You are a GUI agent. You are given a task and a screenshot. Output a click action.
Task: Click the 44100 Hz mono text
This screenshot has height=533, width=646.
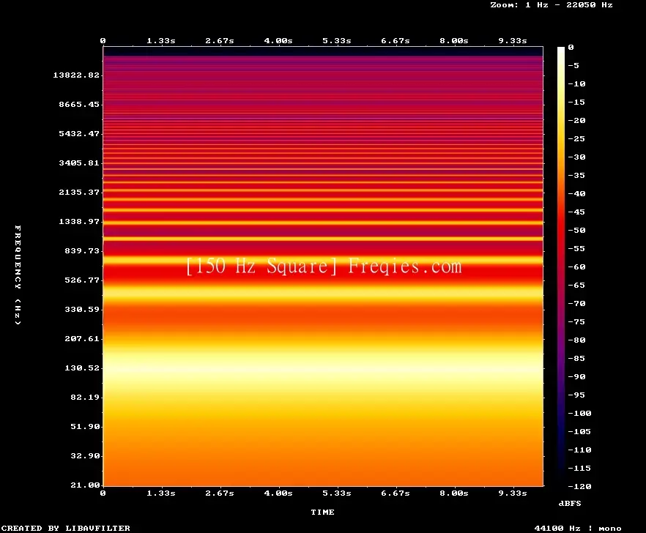pos(578,528)
